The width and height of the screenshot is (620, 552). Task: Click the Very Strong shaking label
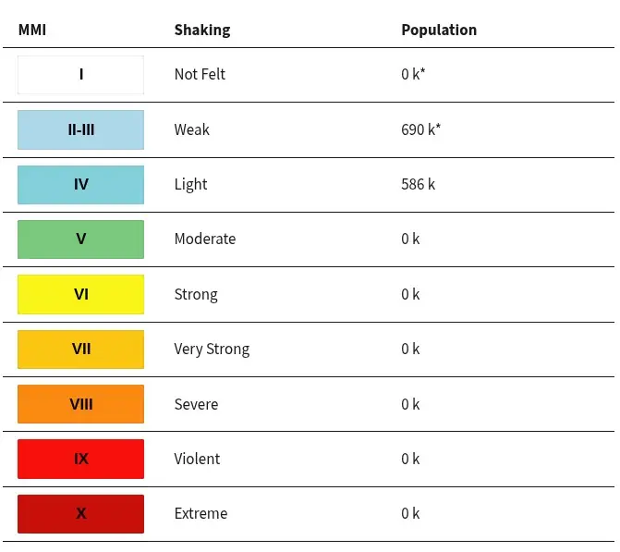click(212, 350)
